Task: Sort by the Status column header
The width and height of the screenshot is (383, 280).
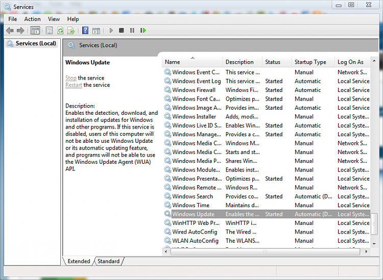Action: pyautogui.click(x=277, y=62)
